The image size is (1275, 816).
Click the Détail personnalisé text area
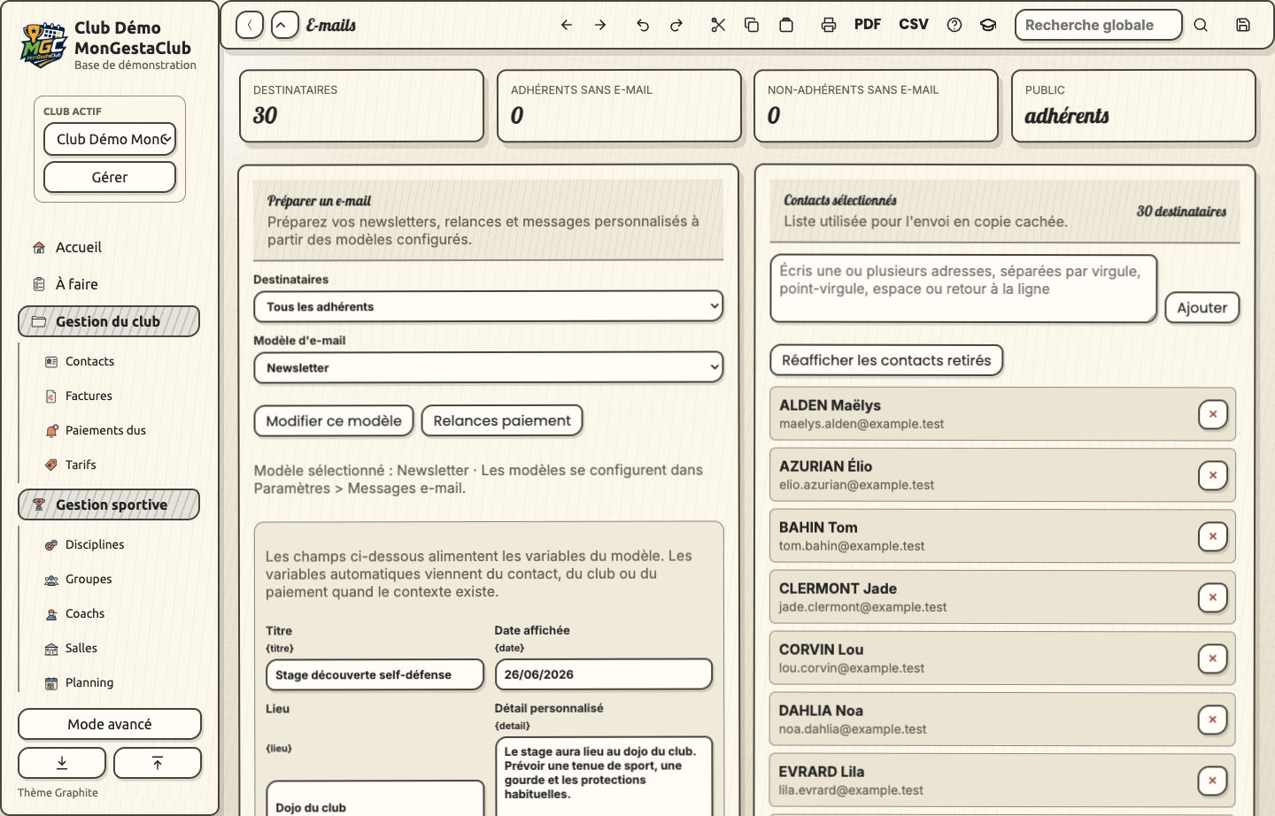603,776
